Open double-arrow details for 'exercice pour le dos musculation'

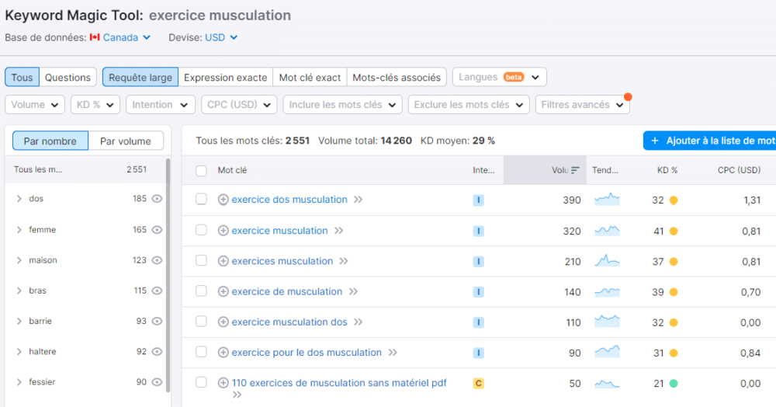click(393, 353)
